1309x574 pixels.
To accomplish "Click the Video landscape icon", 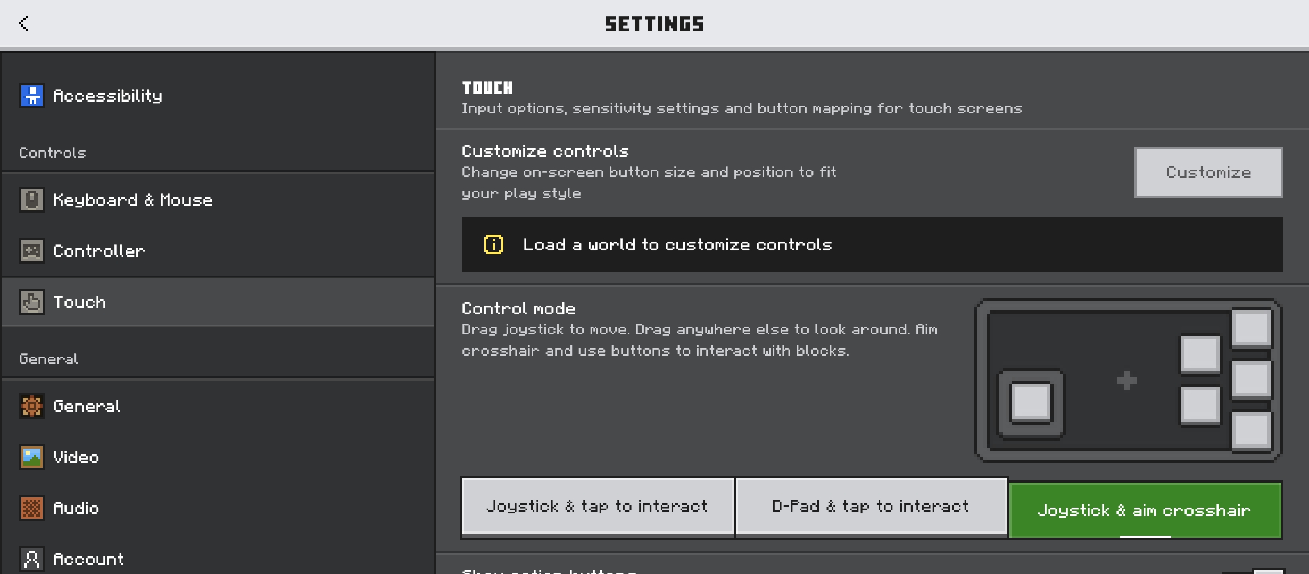I will 32,457.
